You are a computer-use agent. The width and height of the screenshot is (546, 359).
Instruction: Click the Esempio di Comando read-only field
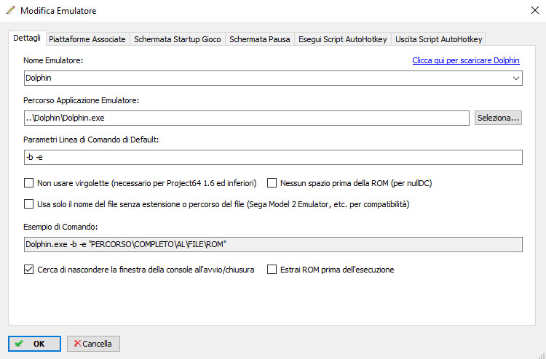(x=273, y=245)
